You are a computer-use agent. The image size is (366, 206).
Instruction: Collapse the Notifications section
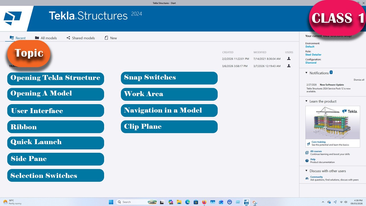coord(307,73)
